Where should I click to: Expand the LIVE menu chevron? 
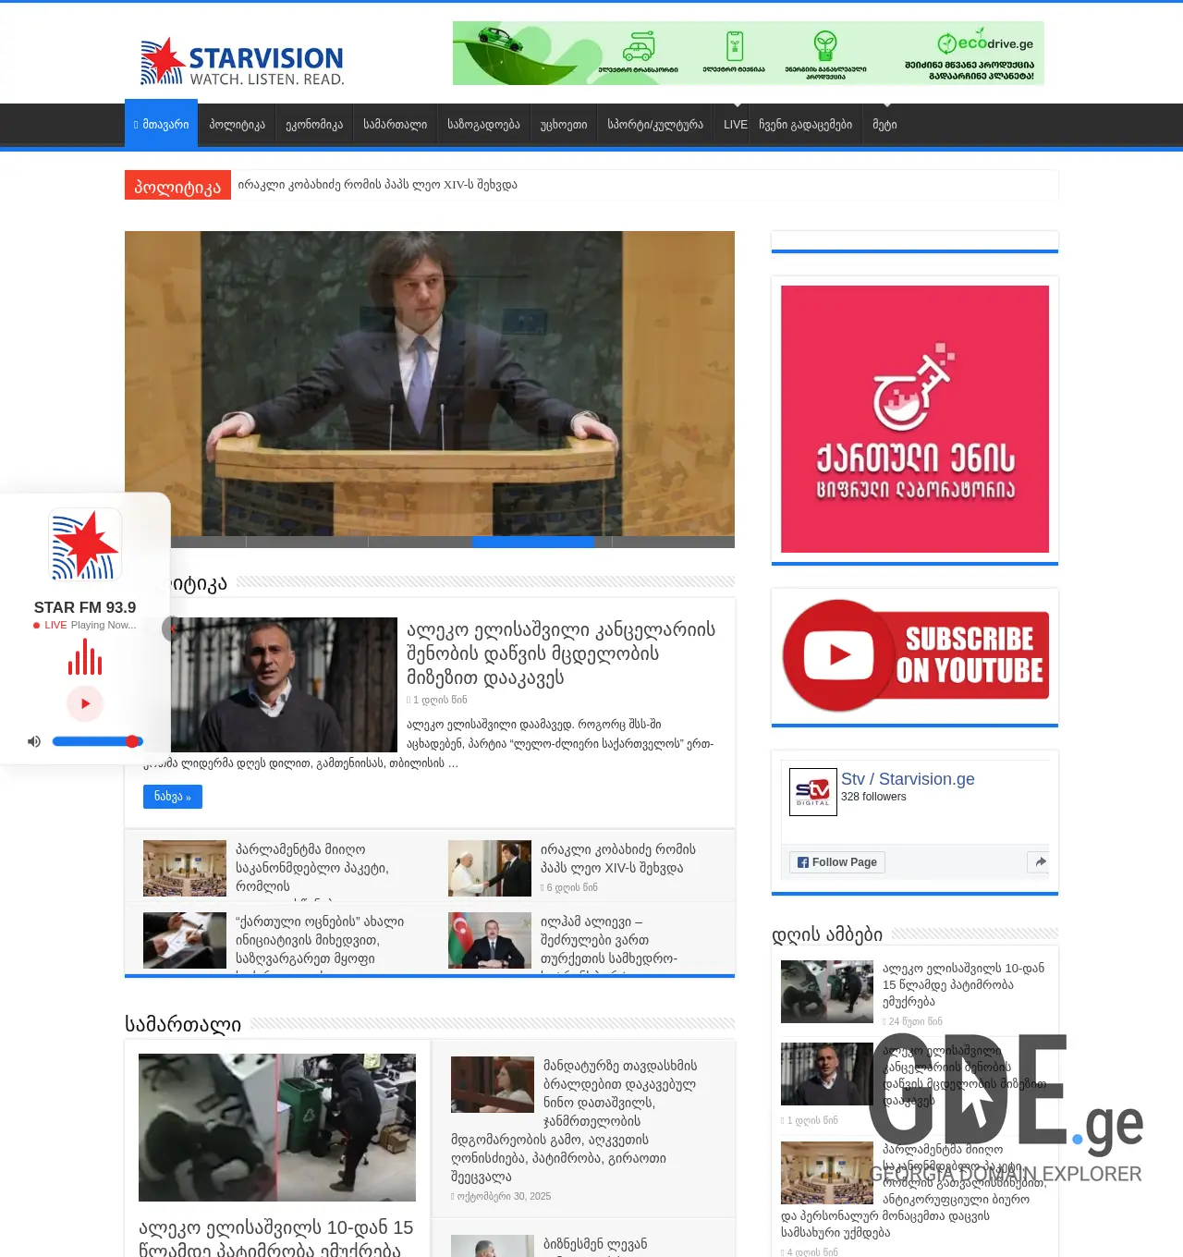pos(734,107)
